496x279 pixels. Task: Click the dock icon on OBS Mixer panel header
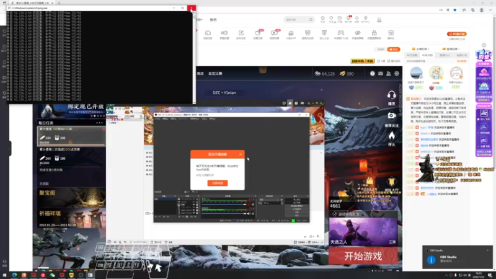click(255, 196)
